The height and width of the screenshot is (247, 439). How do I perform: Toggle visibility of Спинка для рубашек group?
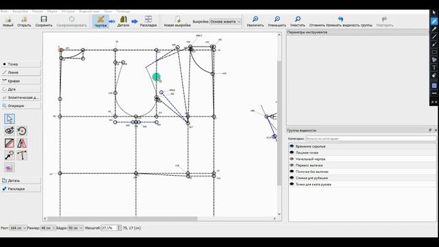[292, 178]
